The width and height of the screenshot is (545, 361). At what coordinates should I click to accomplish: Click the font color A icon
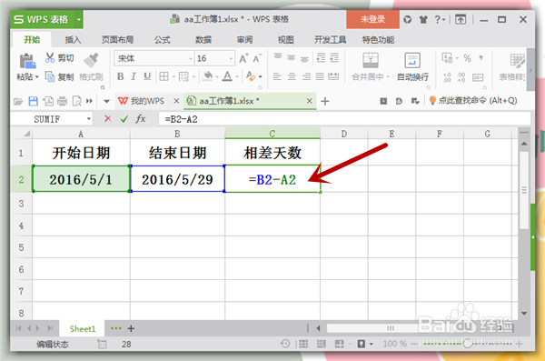227,76
